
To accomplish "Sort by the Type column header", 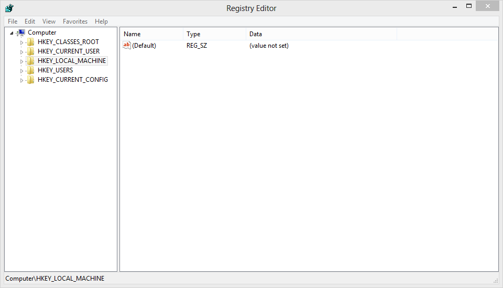I will (x=214, y=34).
